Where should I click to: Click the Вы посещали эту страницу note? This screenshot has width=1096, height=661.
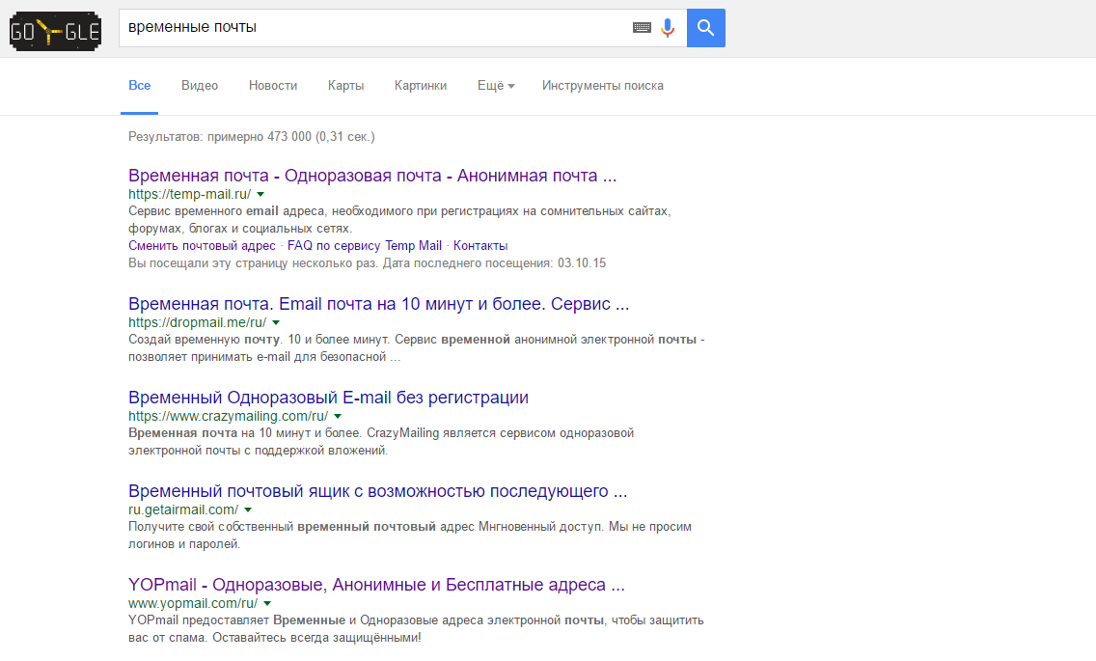pyautogui.click(x=367, y=263)
